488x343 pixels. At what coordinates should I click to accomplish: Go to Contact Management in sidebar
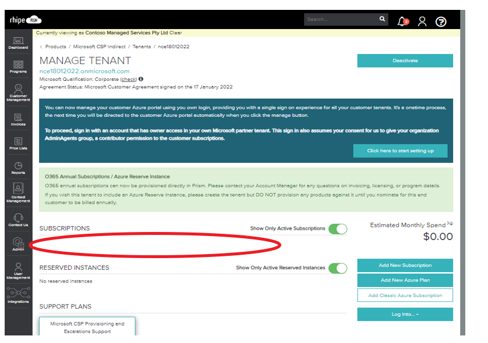tap(19, 192)
